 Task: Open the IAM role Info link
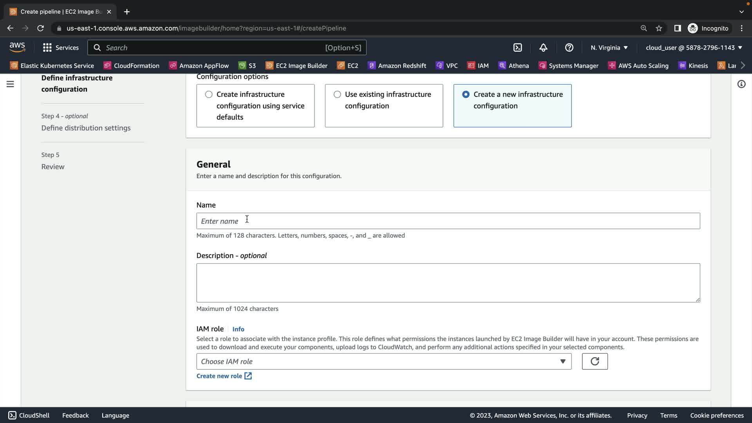(x=238, y=329)
